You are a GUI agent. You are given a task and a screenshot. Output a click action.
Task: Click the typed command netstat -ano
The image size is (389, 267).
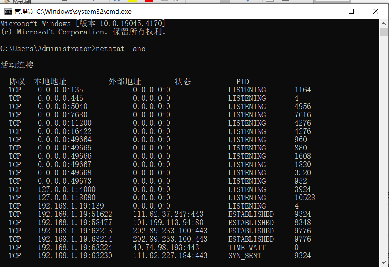tap(120, 49)
